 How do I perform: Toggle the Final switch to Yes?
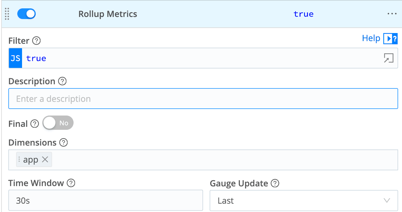[x=58, y=123]
